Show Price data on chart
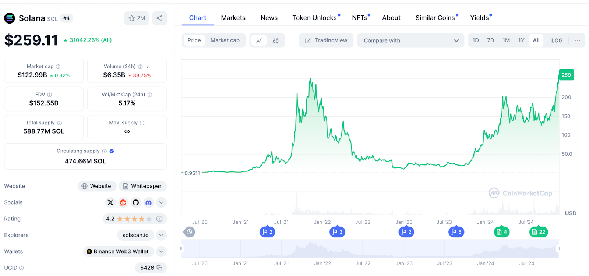 [194, 40]
